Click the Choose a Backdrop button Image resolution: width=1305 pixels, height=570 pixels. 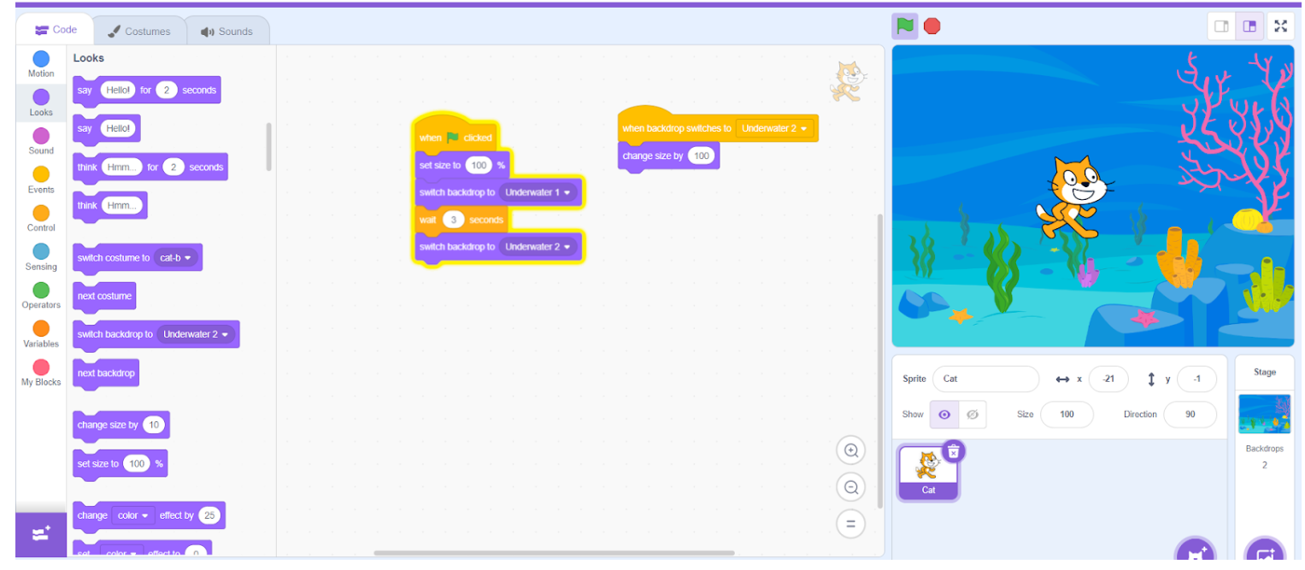click(1265, 553)
